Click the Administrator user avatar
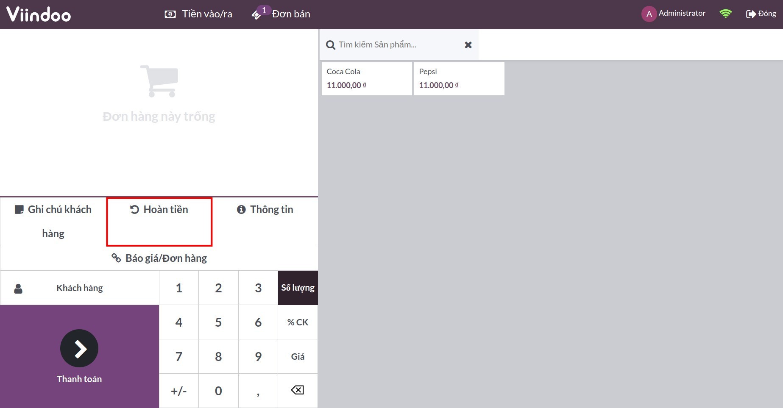Screen dimensions: 783x408 [649, 14]
